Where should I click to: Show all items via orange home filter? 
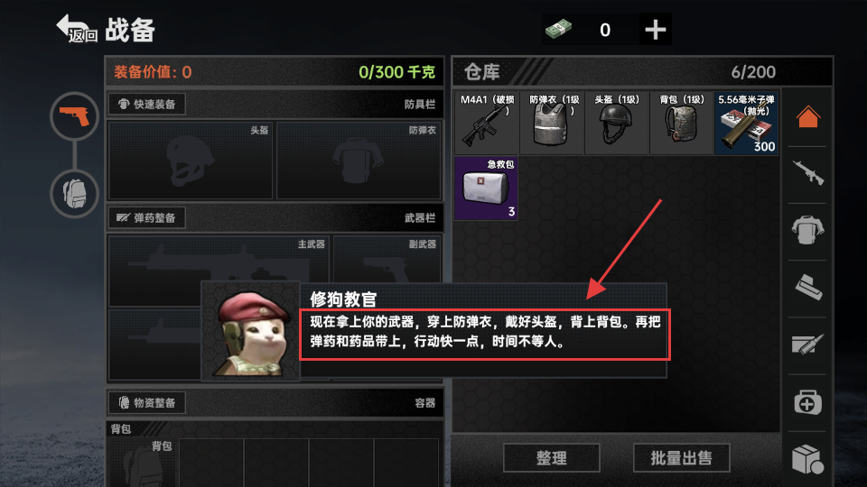(807, 116)
